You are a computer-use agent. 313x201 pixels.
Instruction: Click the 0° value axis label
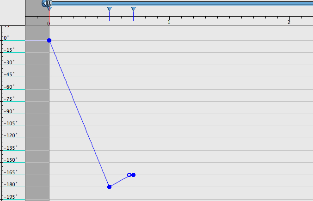[6, 38]
